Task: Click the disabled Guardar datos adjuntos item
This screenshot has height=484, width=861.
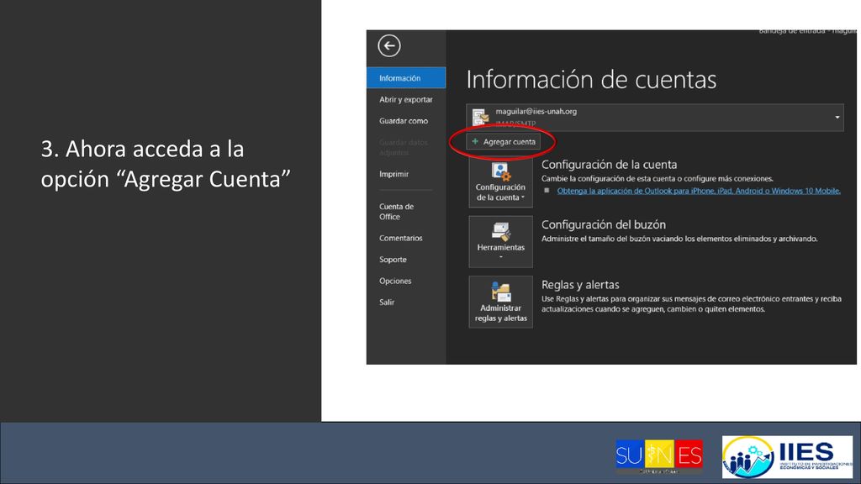Action: pos(403,147)
